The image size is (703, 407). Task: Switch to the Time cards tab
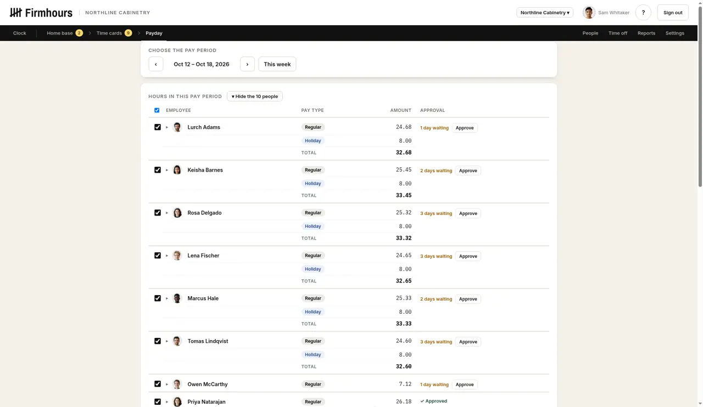(114, 33)
